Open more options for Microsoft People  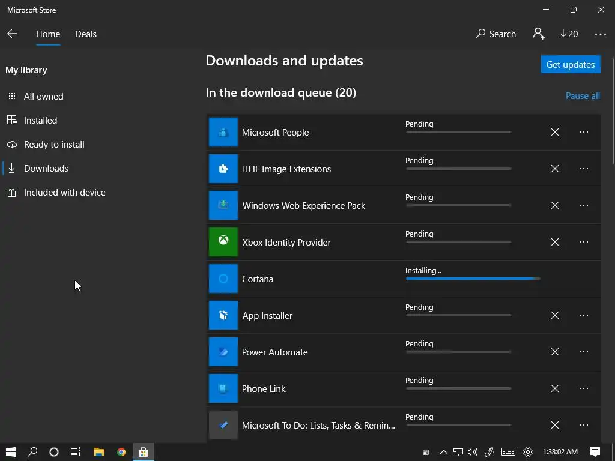pyautogui.click(x=584, y=132)
